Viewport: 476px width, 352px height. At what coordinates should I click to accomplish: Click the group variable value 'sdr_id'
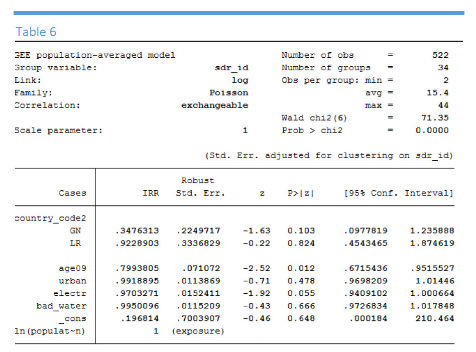(x=231, y=68)
